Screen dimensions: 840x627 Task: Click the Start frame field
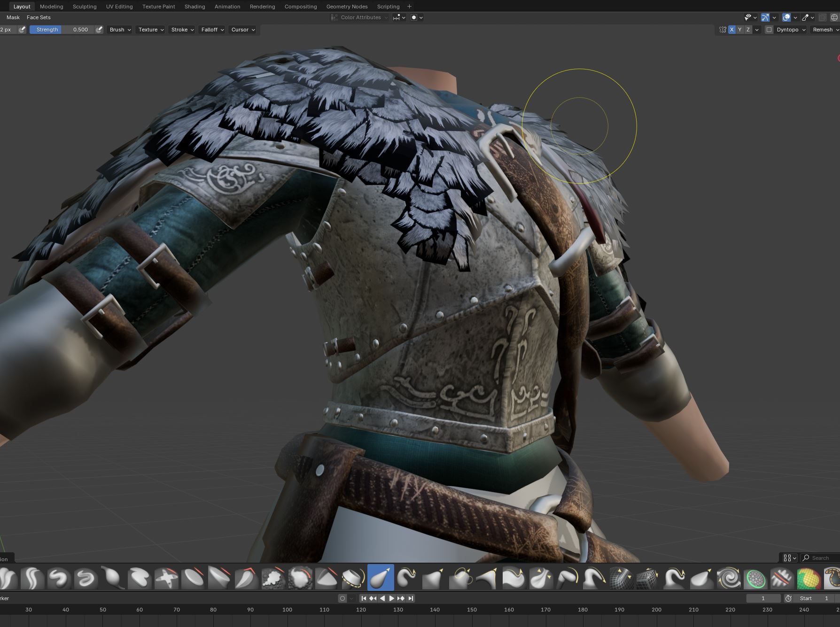click(x=815, y=598)
